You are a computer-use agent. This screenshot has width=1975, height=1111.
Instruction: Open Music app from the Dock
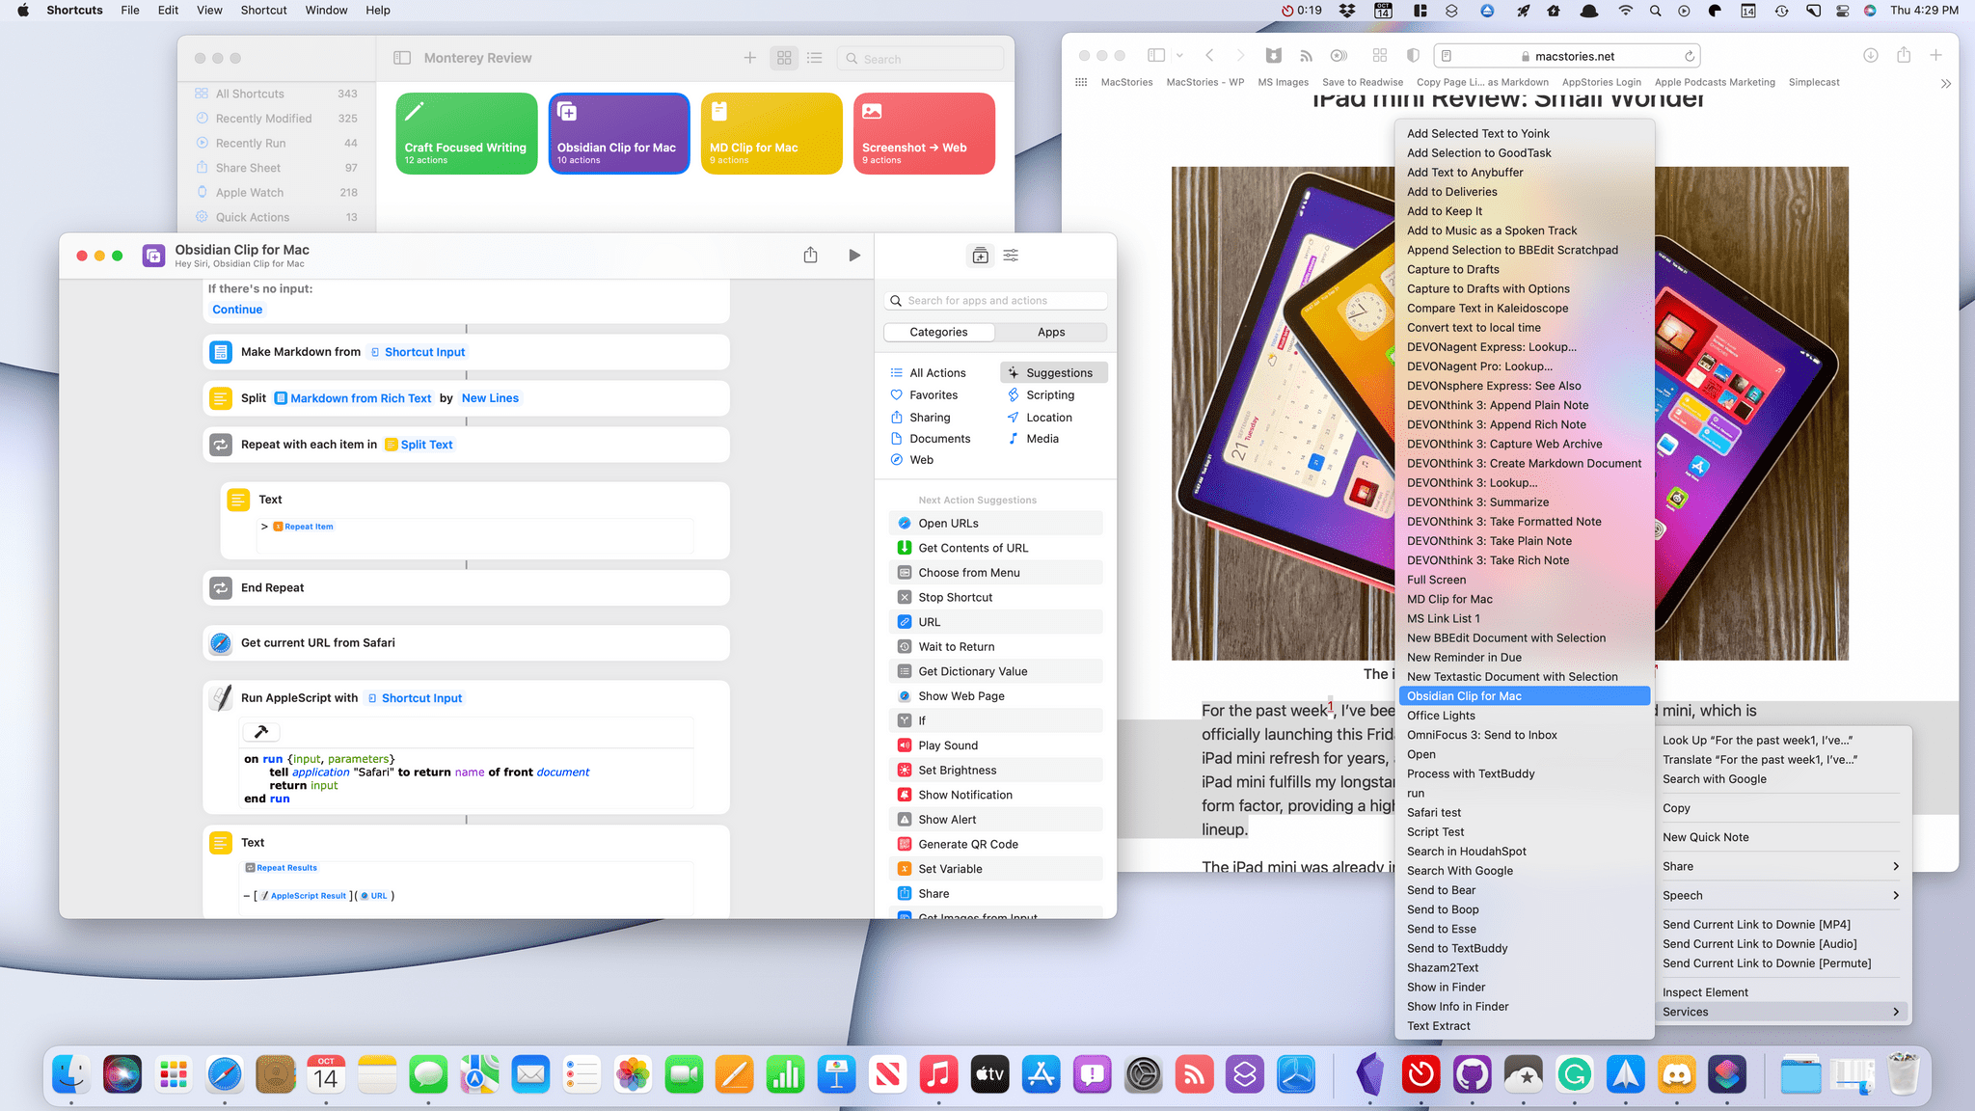(x=938, y=1074)
